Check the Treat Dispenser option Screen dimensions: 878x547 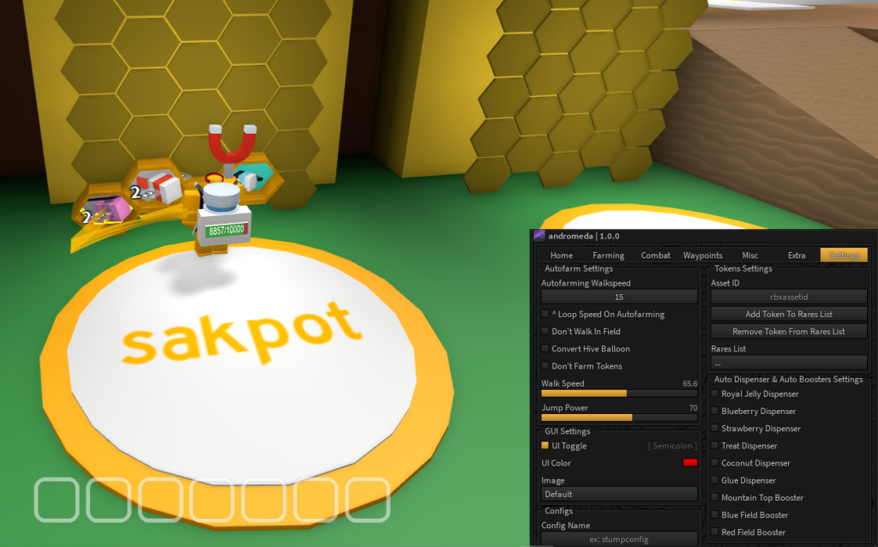[714, 446]
